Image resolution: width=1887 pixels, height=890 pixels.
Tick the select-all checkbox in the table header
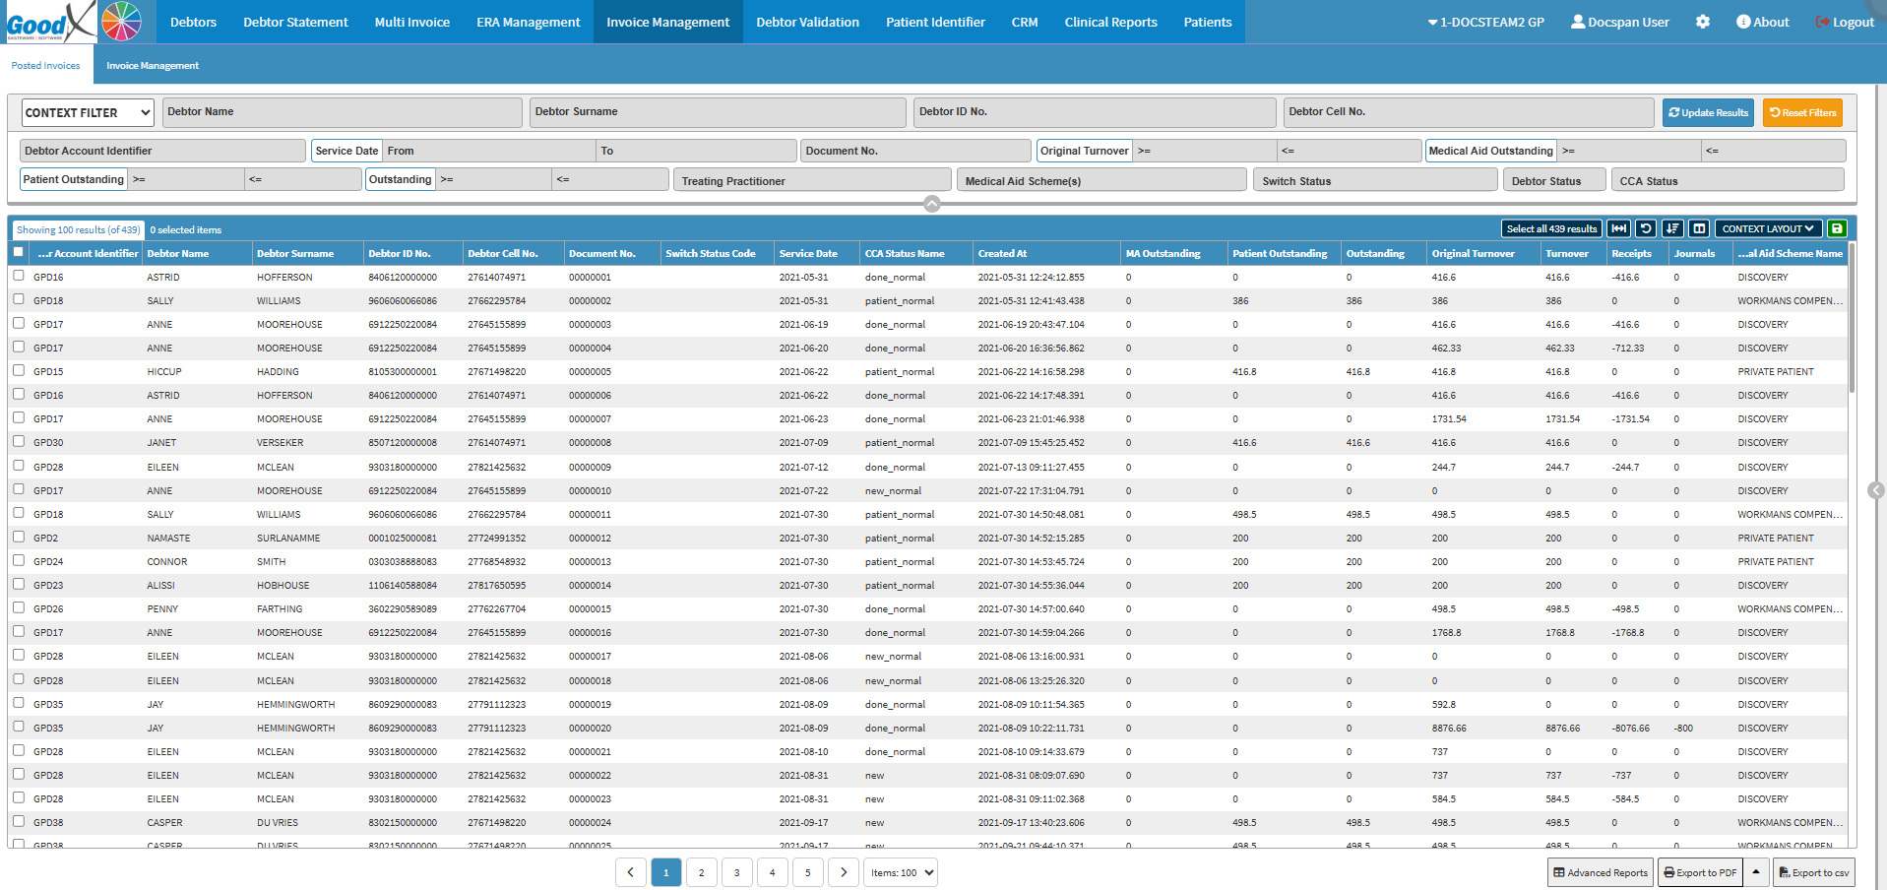point(19,252)
